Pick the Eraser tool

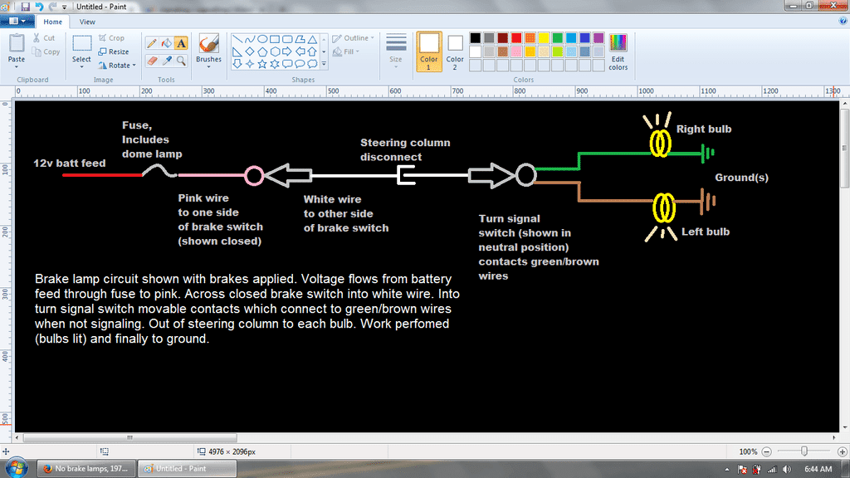pyautogui.click(x=152, y=61)
